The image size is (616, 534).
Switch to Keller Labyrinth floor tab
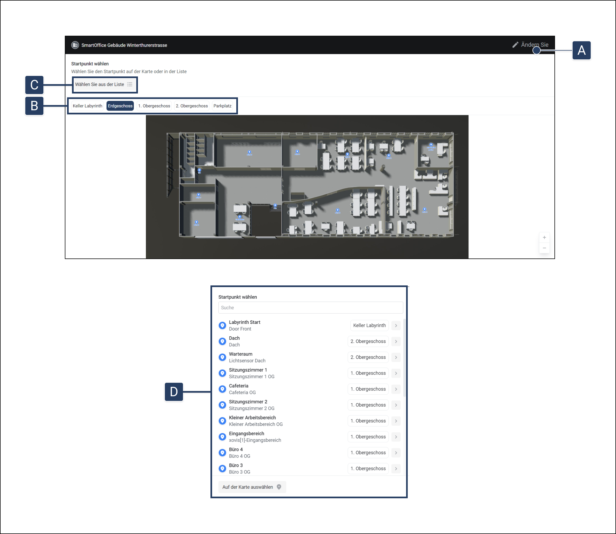87,106
